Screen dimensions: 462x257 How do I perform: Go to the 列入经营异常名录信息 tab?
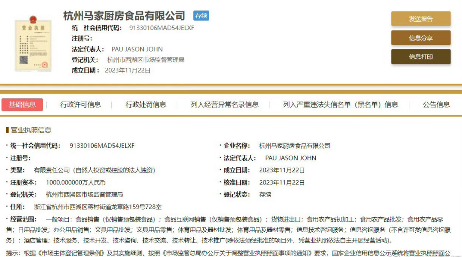225,105
